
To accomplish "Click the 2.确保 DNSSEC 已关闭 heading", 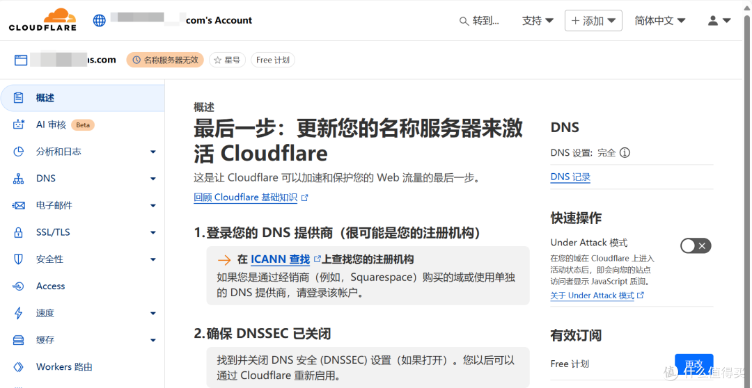I will pyautogui.click(x=263, y=333).
